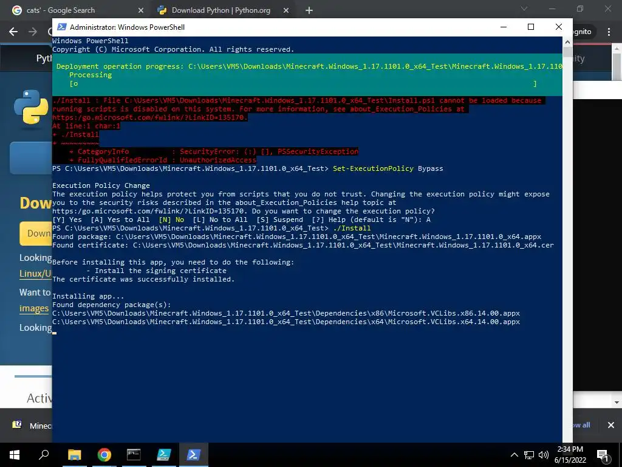Click the yellow Download button on Python page

[x=36, y=233]
